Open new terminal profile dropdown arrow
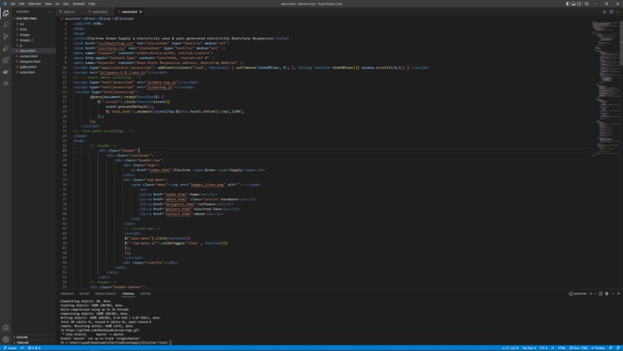Viewport: 623px width, 351px height. pos(595,294)
